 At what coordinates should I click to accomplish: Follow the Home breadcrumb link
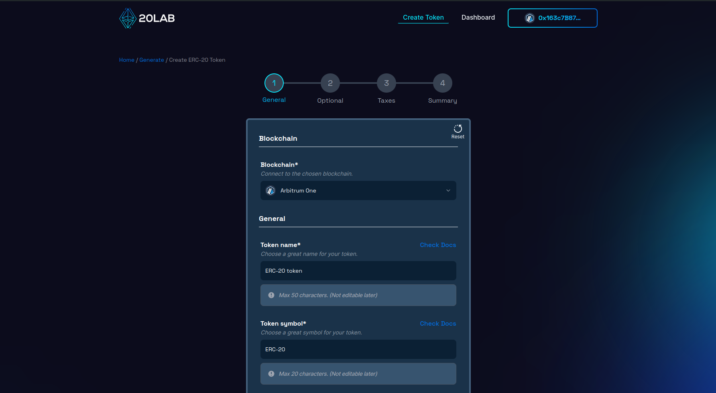pyautogui.click(x=127, y=60)
